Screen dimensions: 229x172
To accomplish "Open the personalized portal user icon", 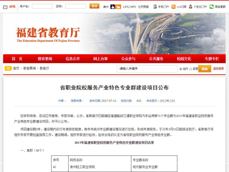I will pos(191,7).
